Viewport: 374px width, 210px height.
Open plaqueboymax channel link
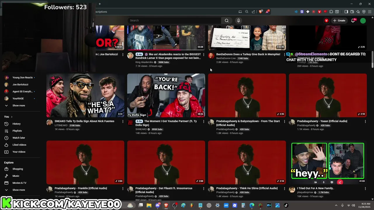pos(305,192)
